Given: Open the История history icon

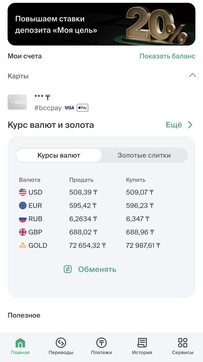Looking at the screenshot, I should click(x=142, y=343).
